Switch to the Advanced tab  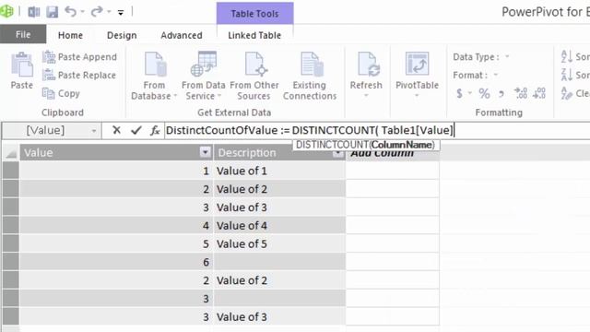(x=182, y=35)
